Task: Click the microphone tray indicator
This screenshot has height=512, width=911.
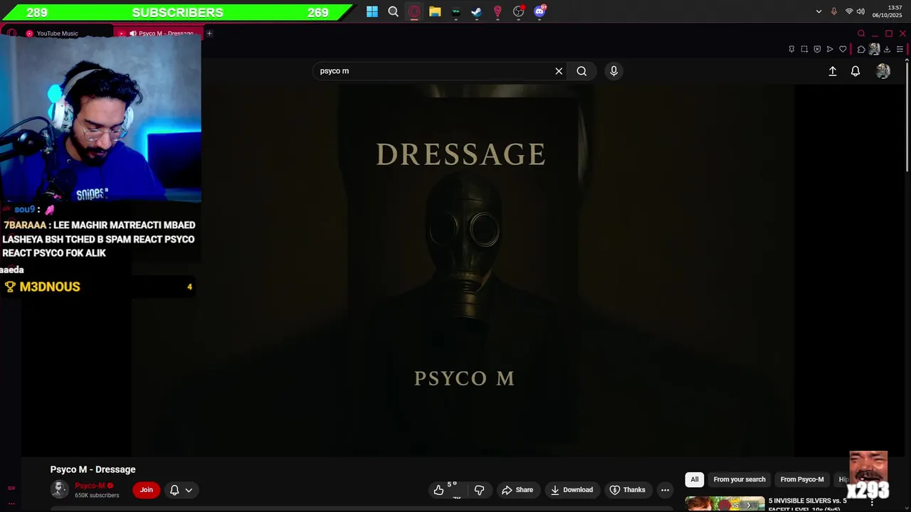Action: coord(834,11)
